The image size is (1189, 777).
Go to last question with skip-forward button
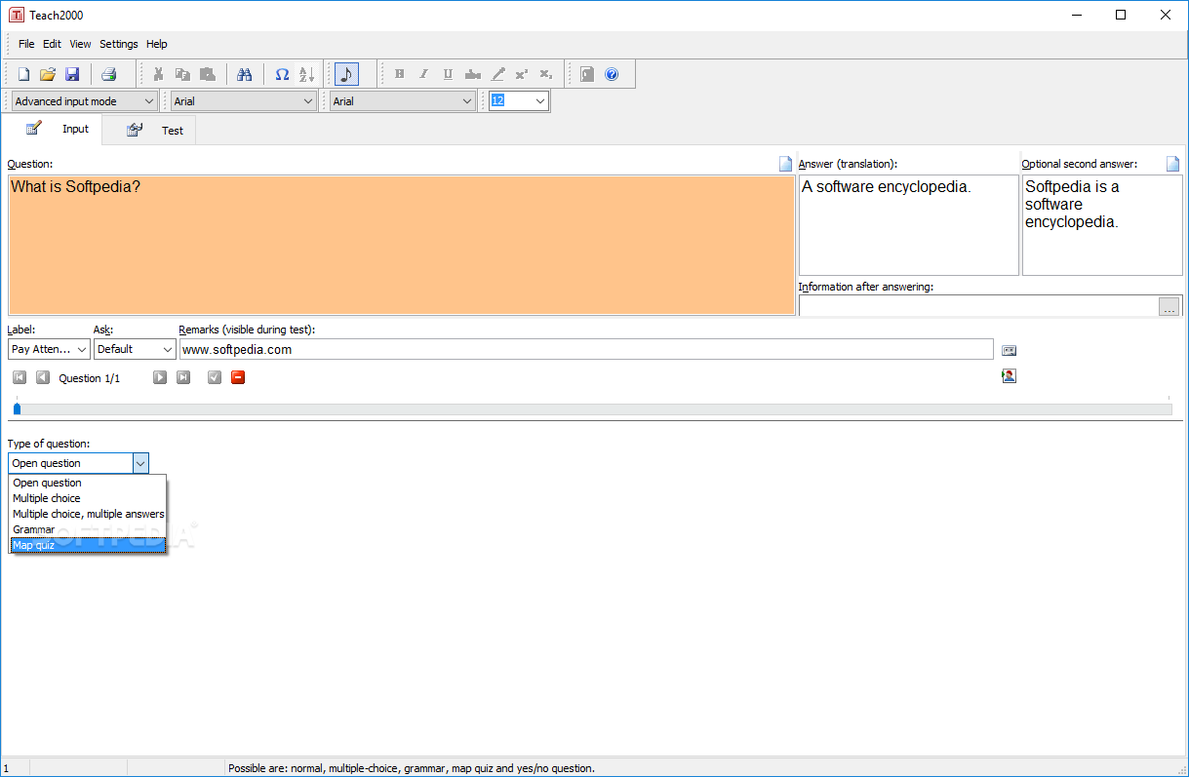[x=183, y=377]
